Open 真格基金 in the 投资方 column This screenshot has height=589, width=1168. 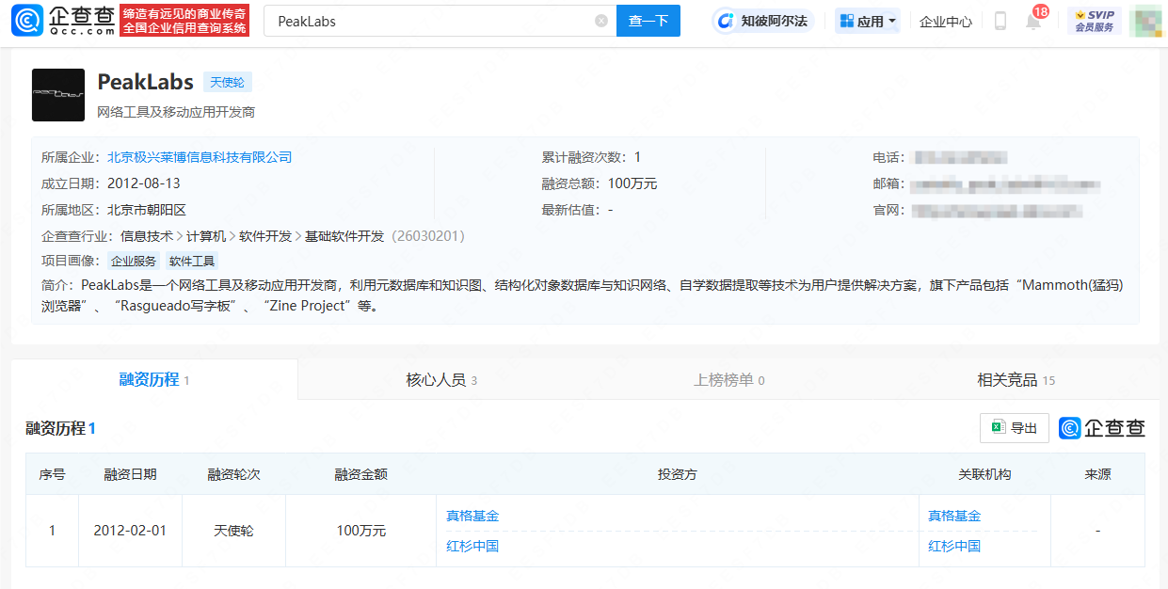click(x=472, y=516)
